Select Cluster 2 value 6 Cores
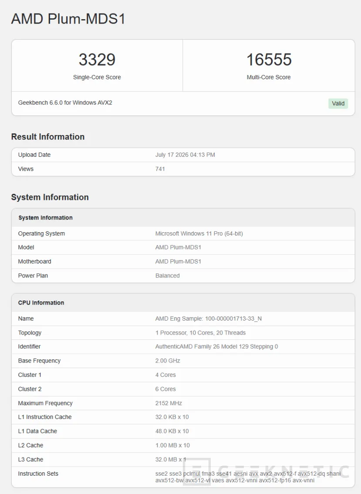 tap(165, 389)
